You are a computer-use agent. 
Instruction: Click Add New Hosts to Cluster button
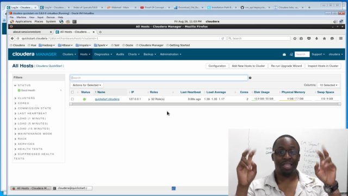248,66
